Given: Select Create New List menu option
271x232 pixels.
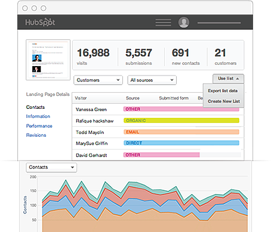Looking at the screenshot, I should coord(224,101).
